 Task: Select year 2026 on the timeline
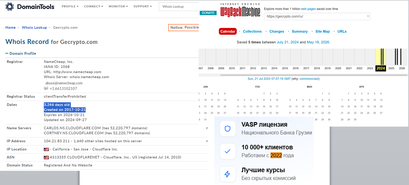[x=402, y=68]
